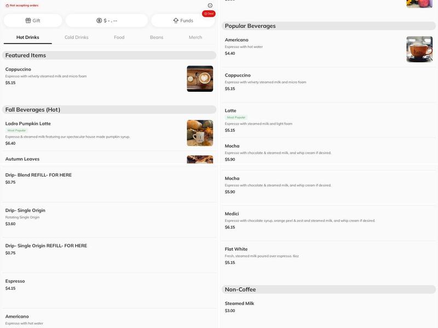This screenshot has height=328, width=438.
Task: Select the Medici menu item
Action: coord(232,214)
